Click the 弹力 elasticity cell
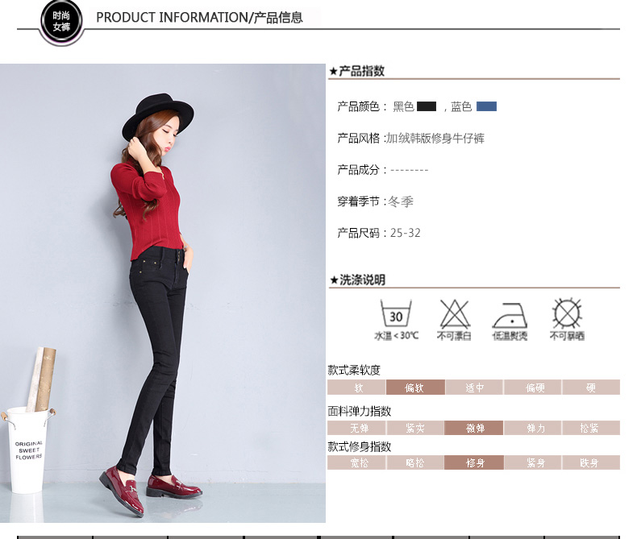This screenshot has width=637, height=539. [x=533, y=428]
